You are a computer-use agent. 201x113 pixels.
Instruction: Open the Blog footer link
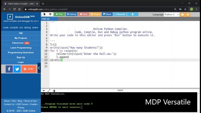tap(20, 101)
